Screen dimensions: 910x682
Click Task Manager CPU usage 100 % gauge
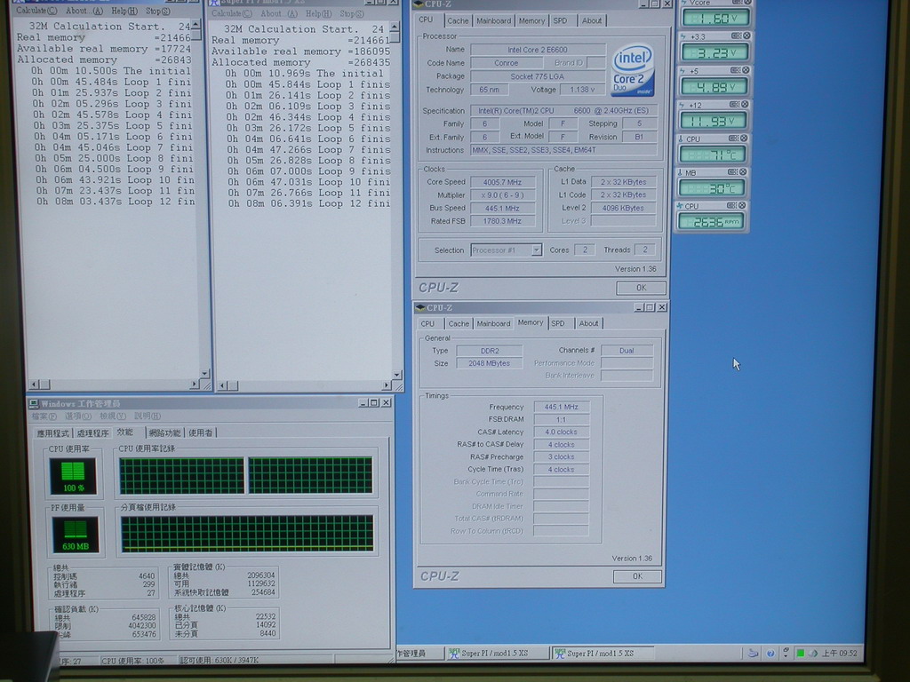pyautogui.click(x=73, y=476)
